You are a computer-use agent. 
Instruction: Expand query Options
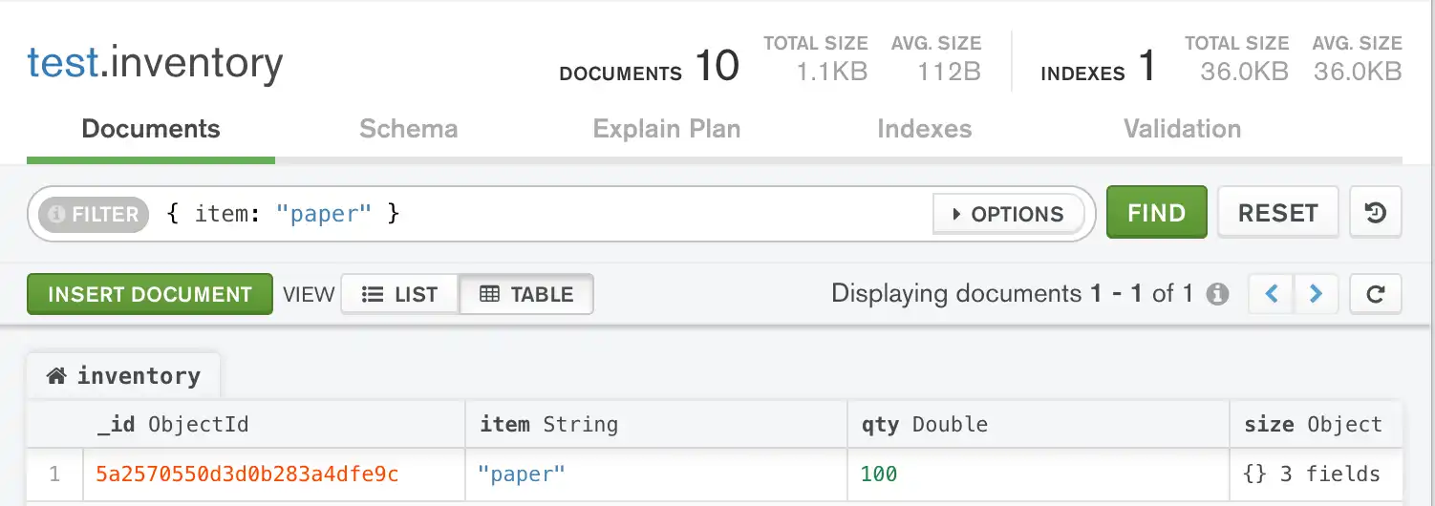click(1008, 214)
